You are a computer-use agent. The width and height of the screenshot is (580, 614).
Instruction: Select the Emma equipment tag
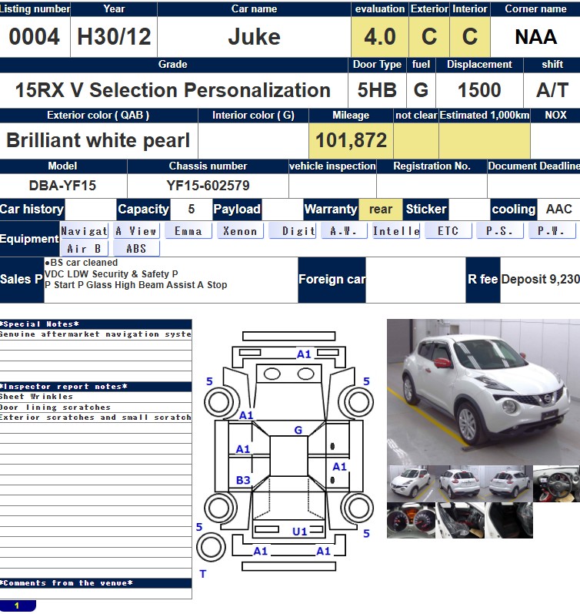(188, 231)
